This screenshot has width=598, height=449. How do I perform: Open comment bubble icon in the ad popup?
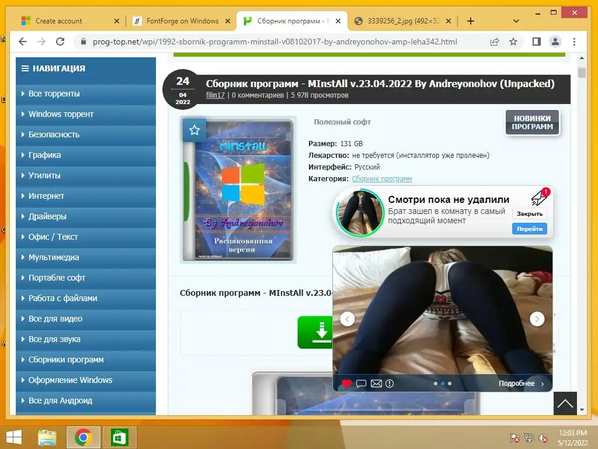click(361, 384)
